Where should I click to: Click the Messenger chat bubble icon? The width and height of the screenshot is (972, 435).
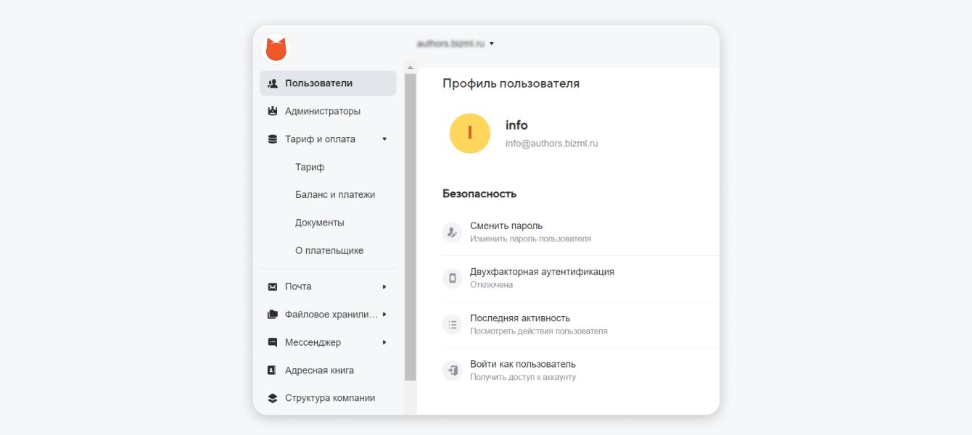click(x=273, y=342)
